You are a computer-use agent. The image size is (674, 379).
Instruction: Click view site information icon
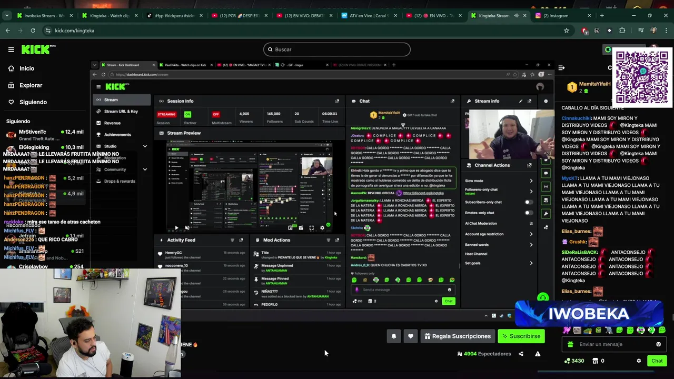pyautogui.click(x=48, y=31)
